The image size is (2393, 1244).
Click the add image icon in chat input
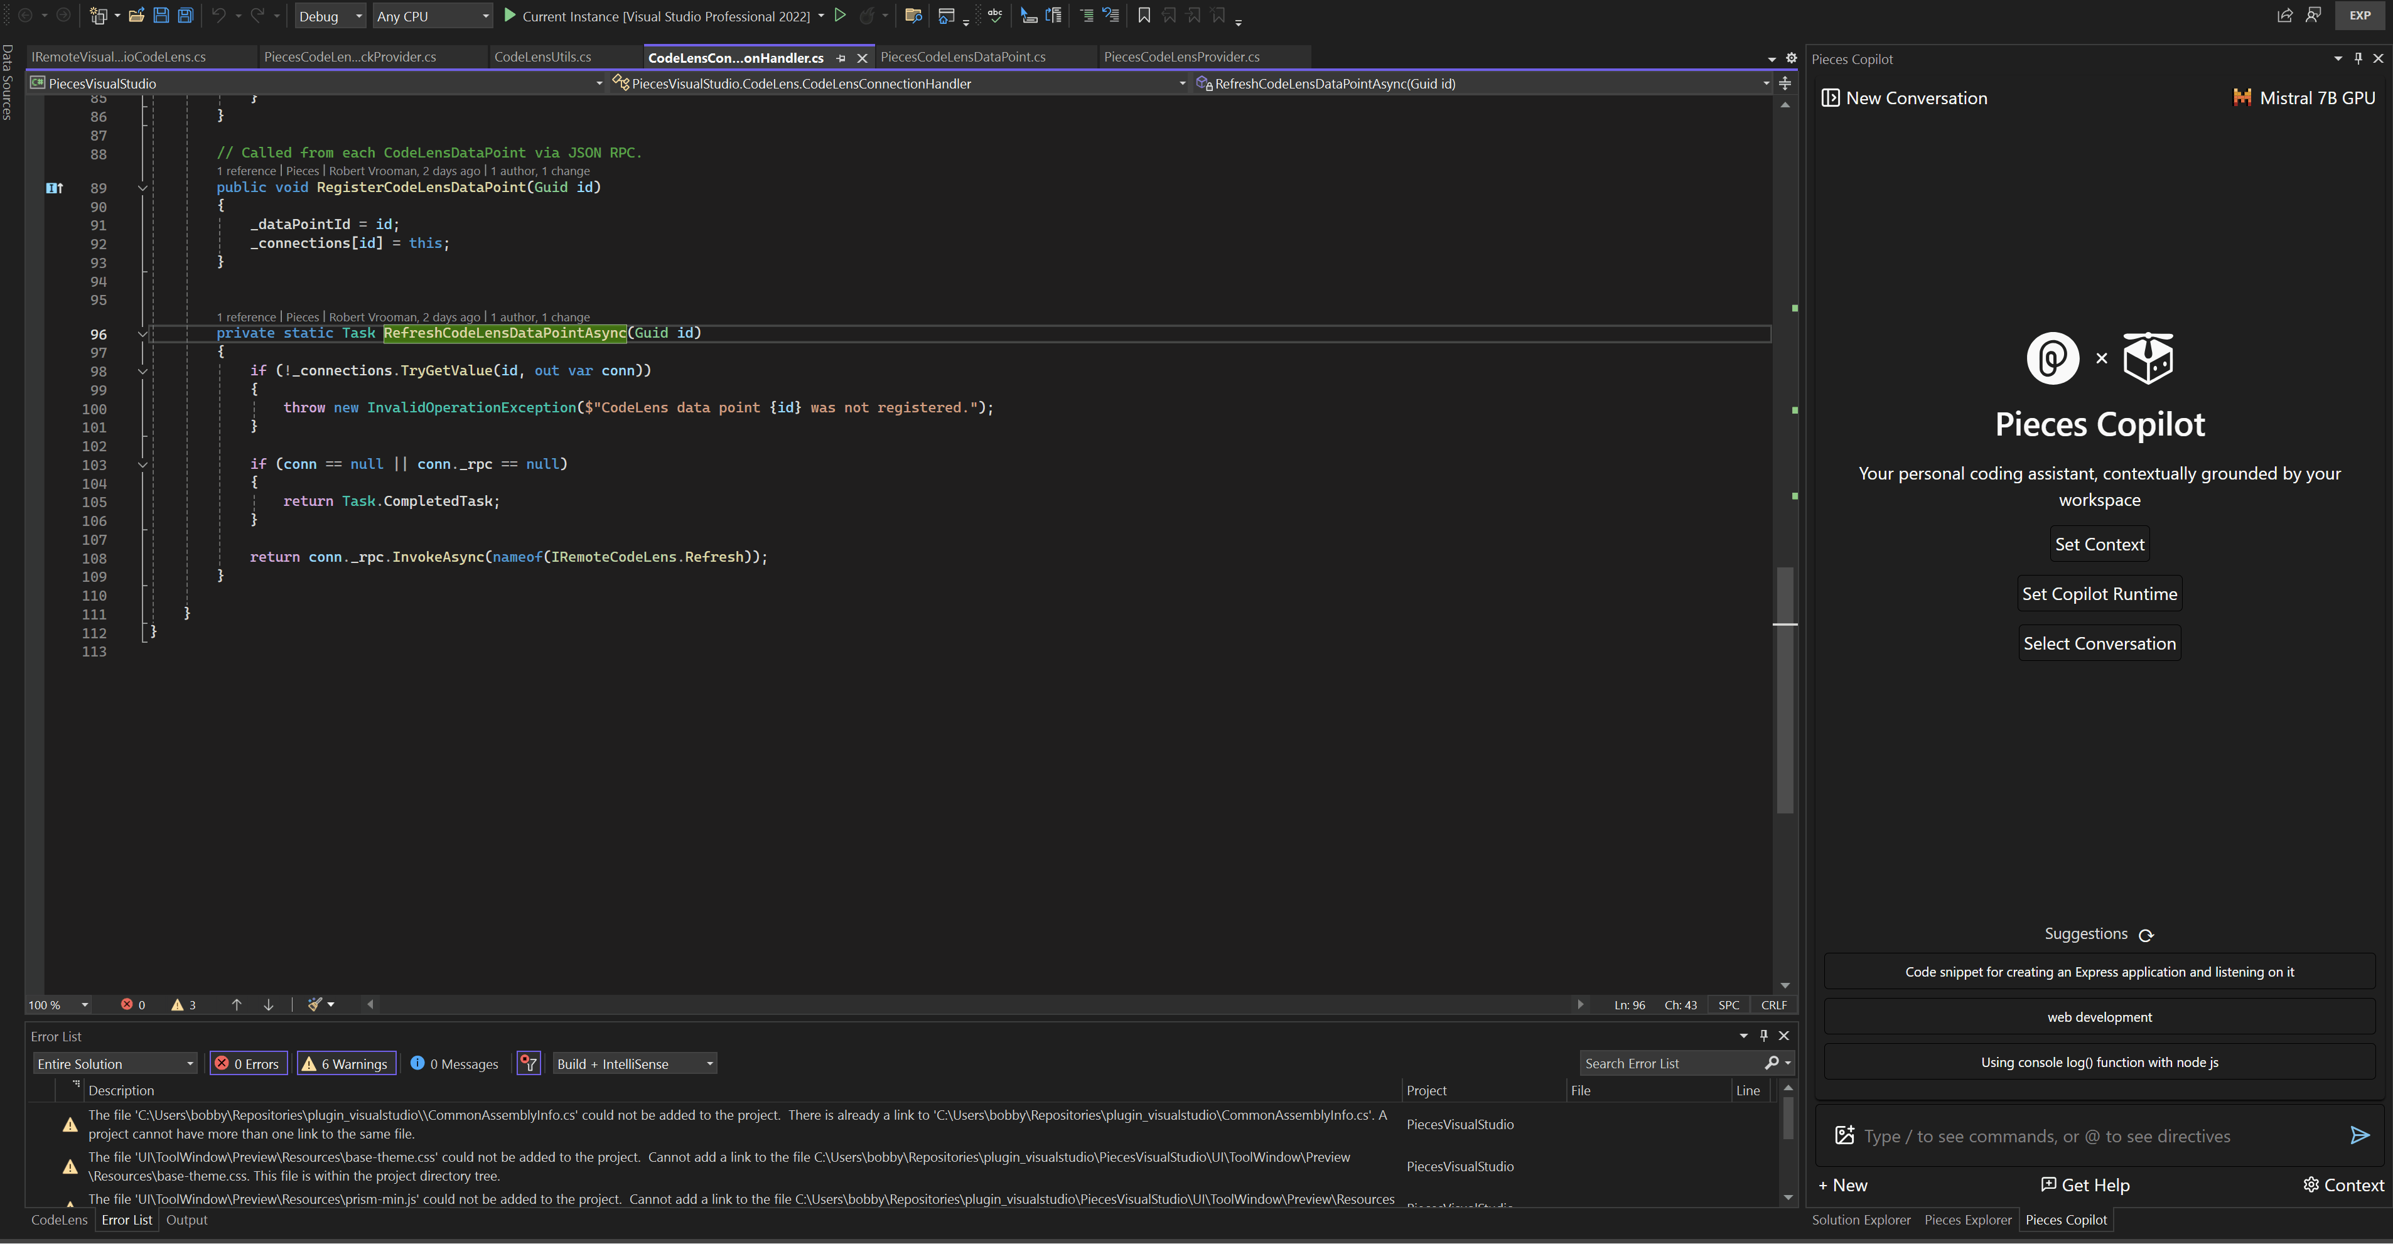1845,1135
